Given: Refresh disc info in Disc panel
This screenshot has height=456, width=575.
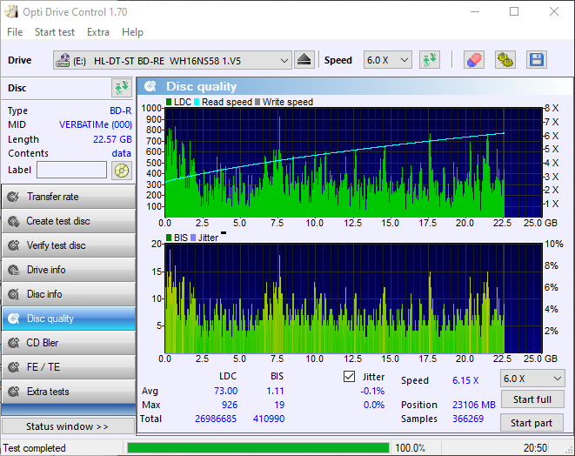Looking at the screenshot, I should 121,88.
